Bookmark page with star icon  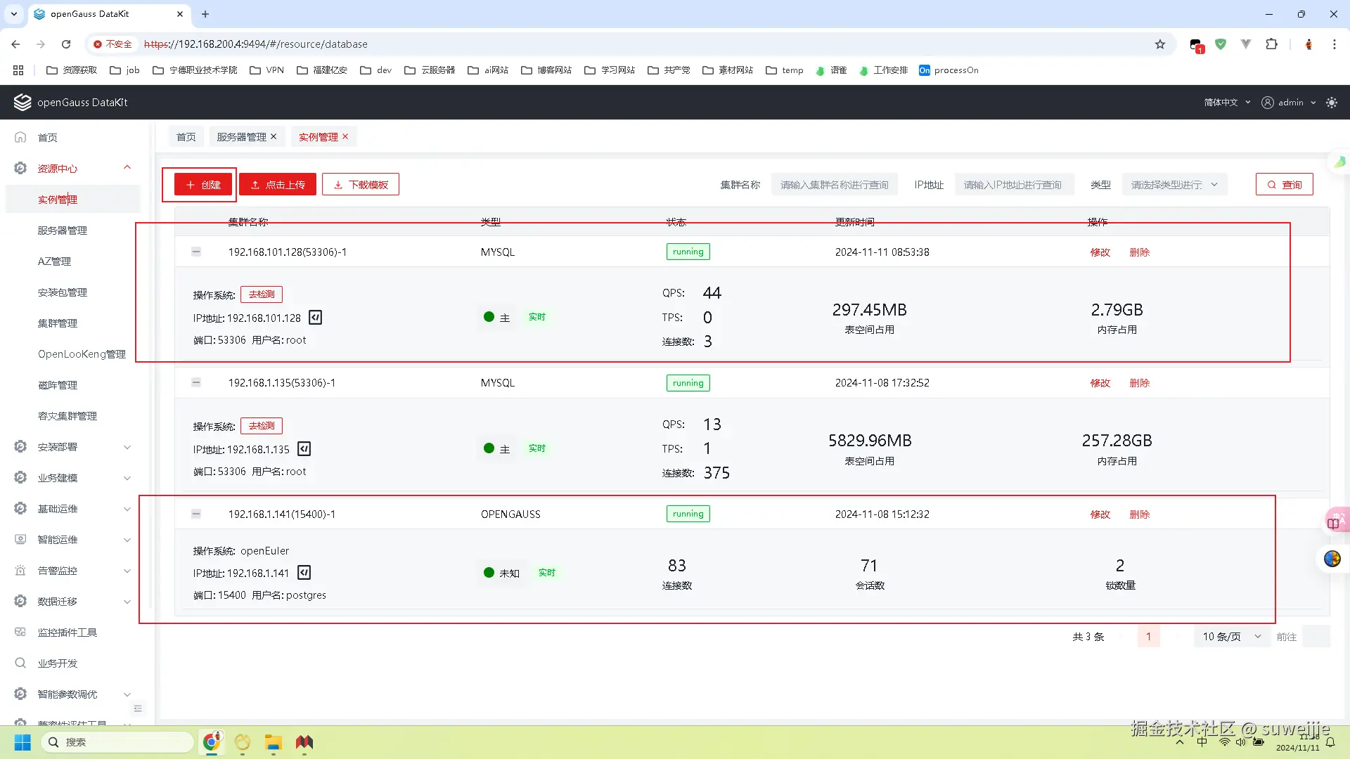tap(1159, 44)
